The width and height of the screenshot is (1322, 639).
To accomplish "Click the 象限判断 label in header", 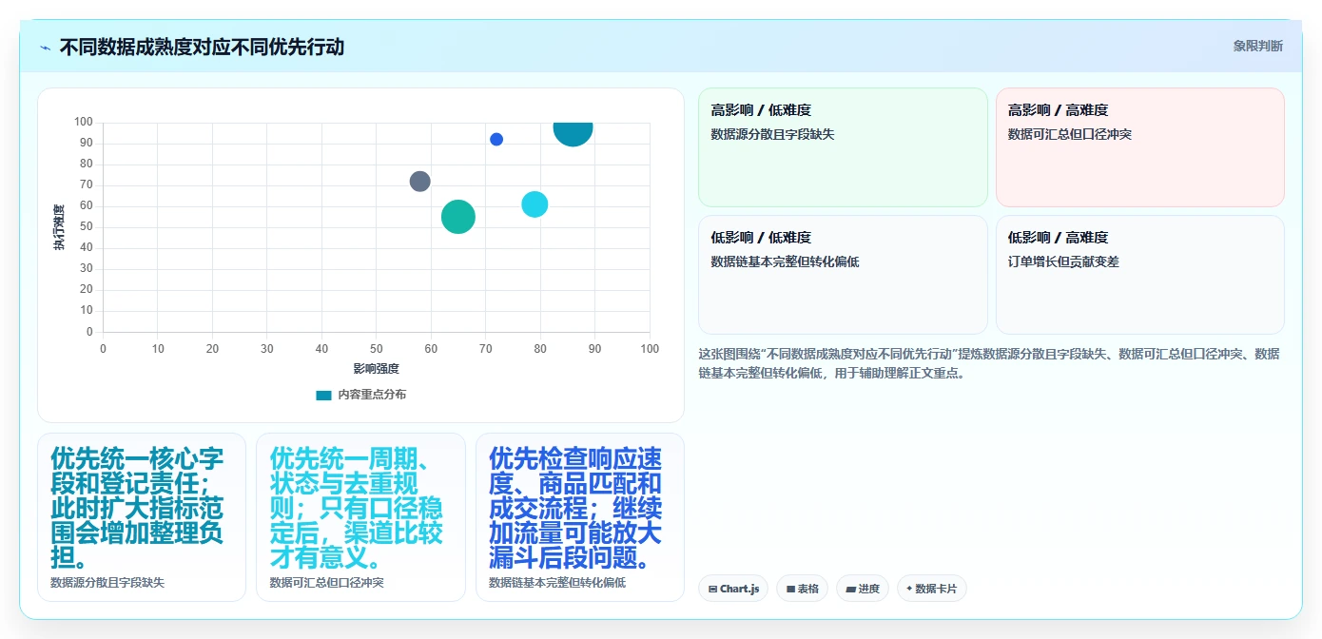I will click(x=1257, y=46).
